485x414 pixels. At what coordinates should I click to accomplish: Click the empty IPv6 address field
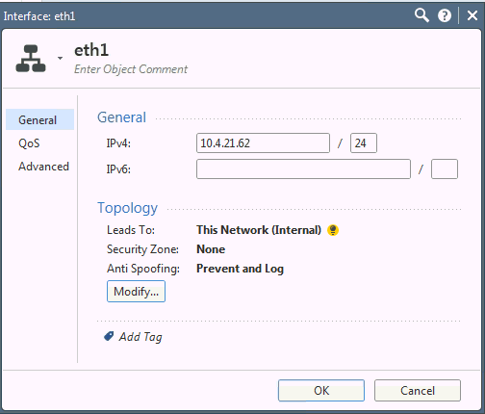(x=303, y=169)
